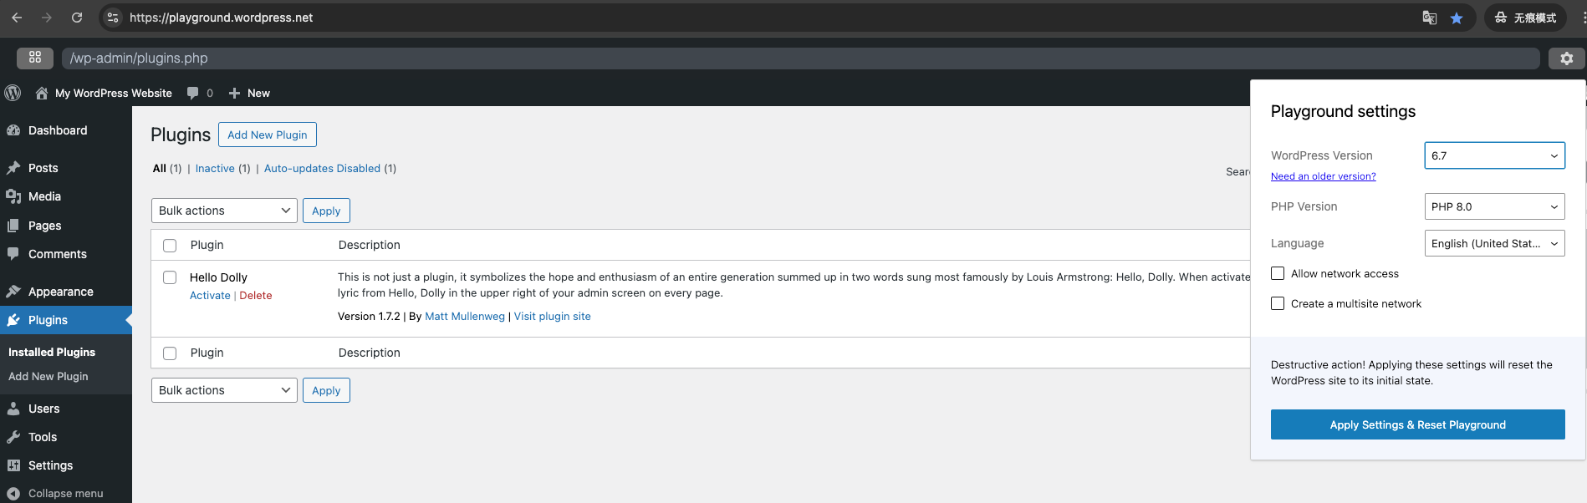The height and width of the screenshot is (503, 1587).
Task: Click the Collapse menu arrow icon
Action: click(x=13, y=493)
